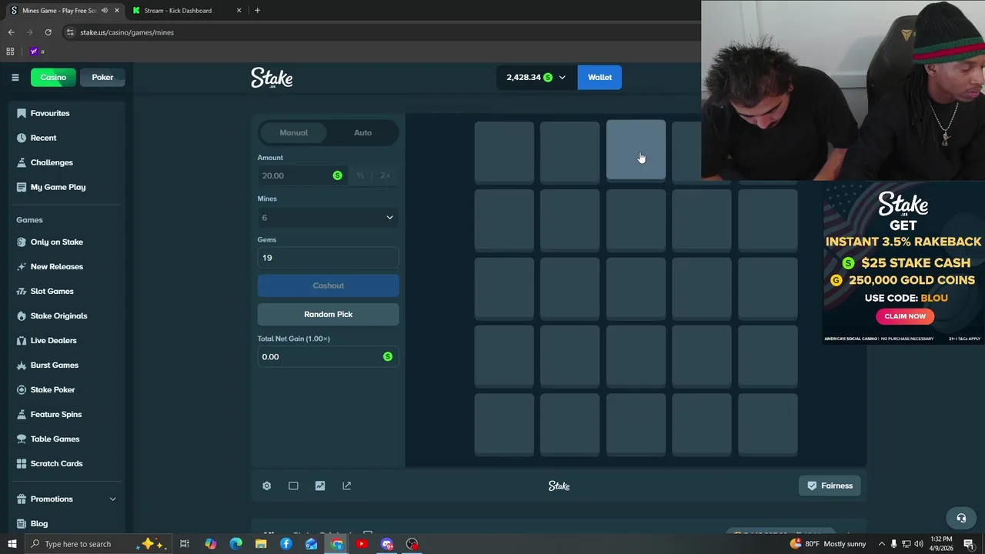Click the Stake logo in header
Viewport: 985px width, 554px height.
(272, 78)
